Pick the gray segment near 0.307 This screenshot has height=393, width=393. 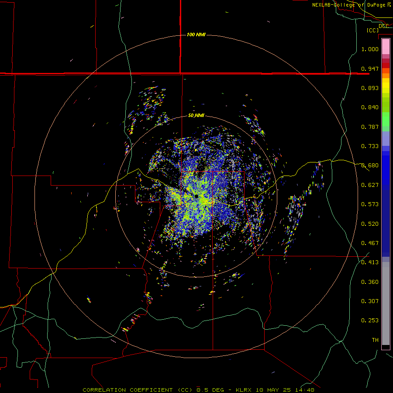pyautogui.click(x=386, y=303)
